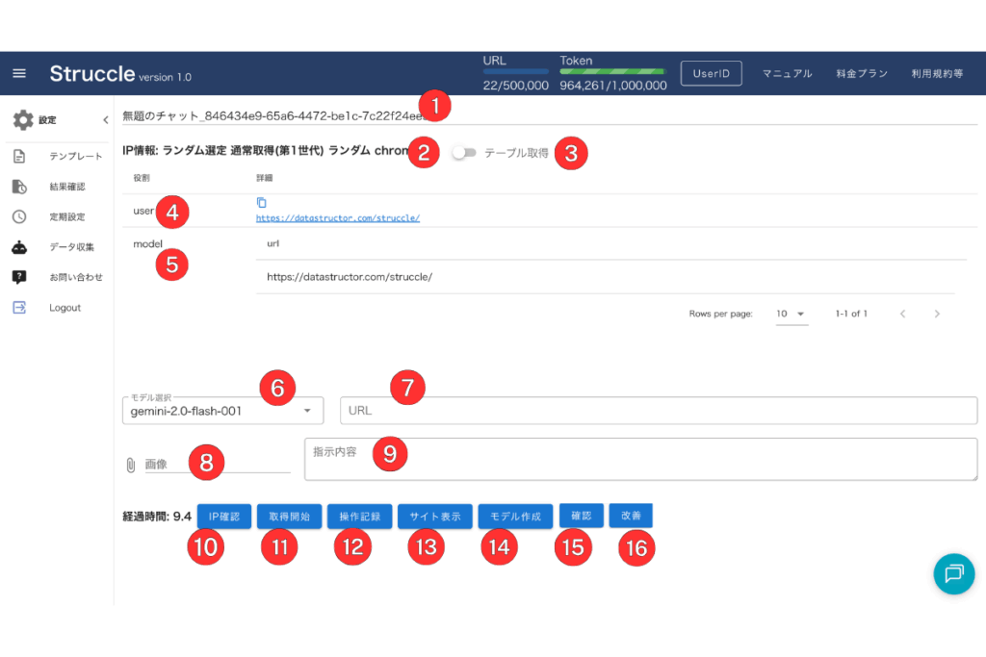Open 結果確認 in the sidebar
This screenshot has width=986, height=657.
click(67, 187)
